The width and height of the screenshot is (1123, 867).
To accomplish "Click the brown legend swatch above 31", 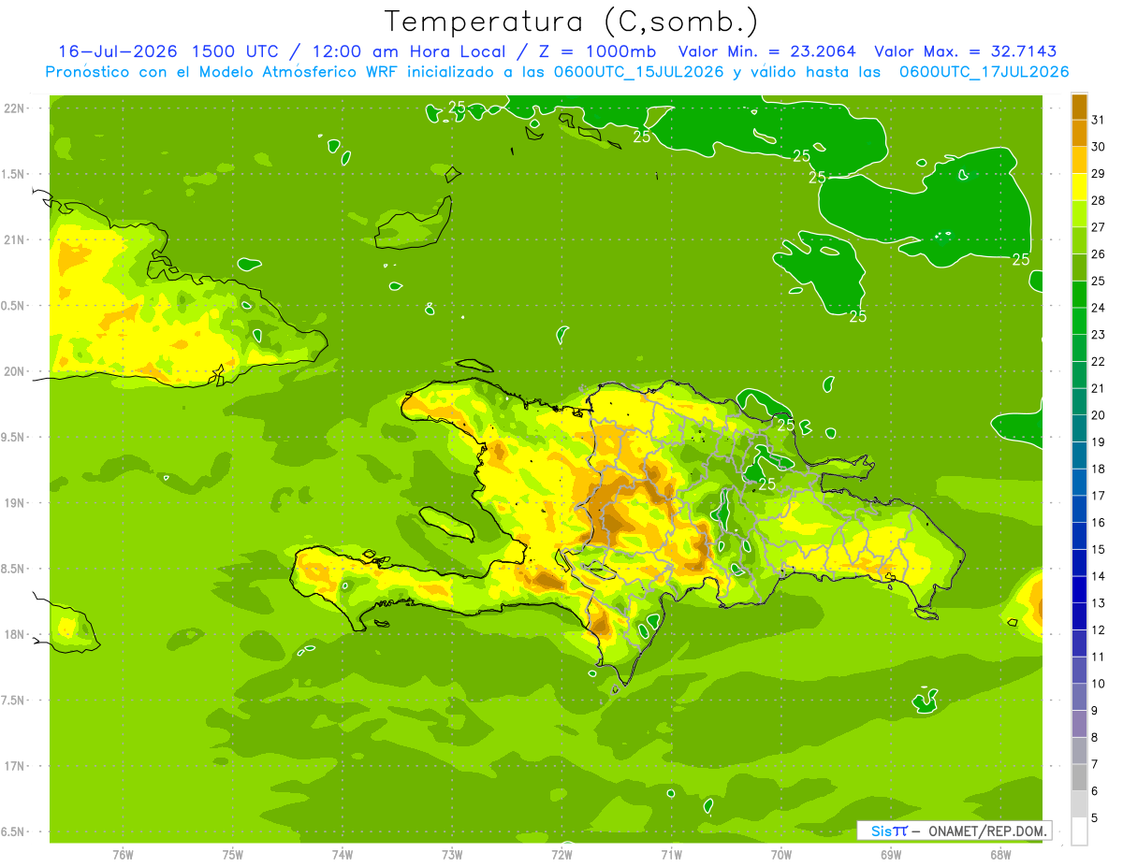I will (x=1079, y=107).
